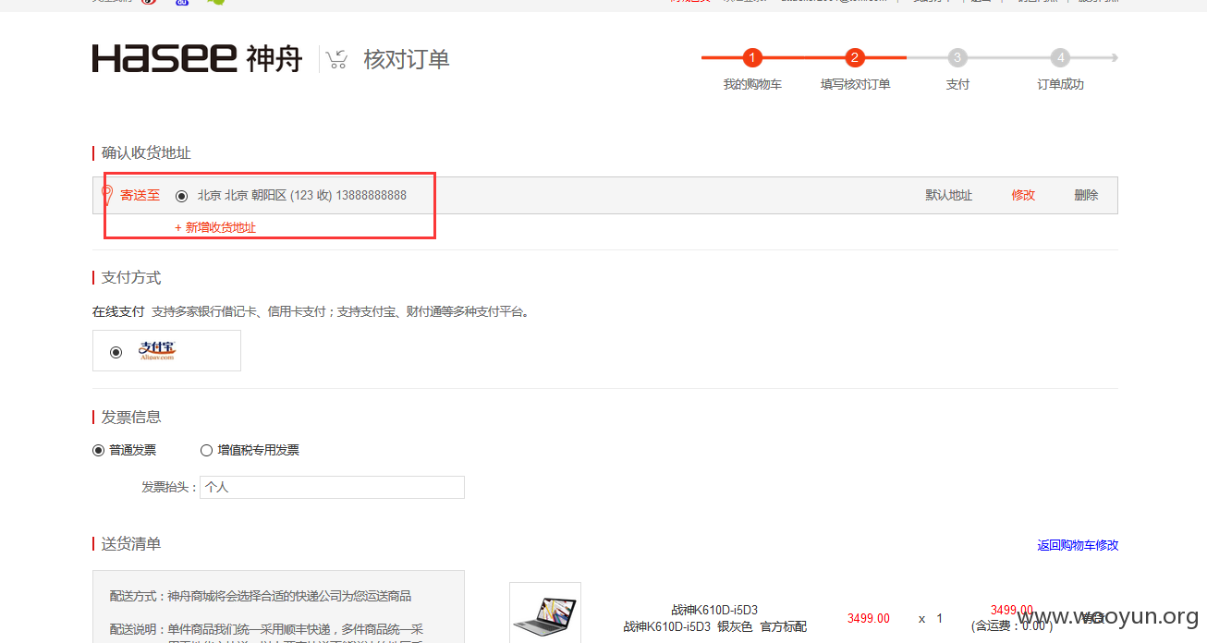Click the 支付方式 section heading

coord(131,277)
